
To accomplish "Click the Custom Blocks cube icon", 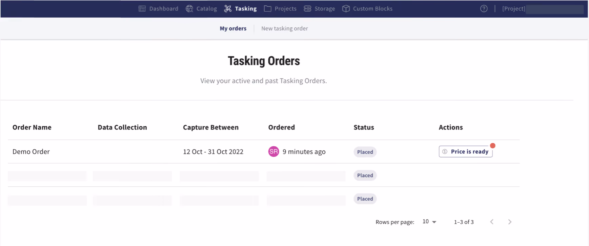I will point(346,9).
